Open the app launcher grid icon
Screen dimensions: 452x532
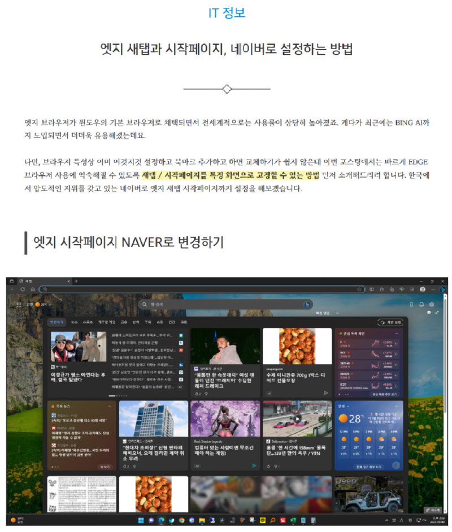[x=19, y=305]
